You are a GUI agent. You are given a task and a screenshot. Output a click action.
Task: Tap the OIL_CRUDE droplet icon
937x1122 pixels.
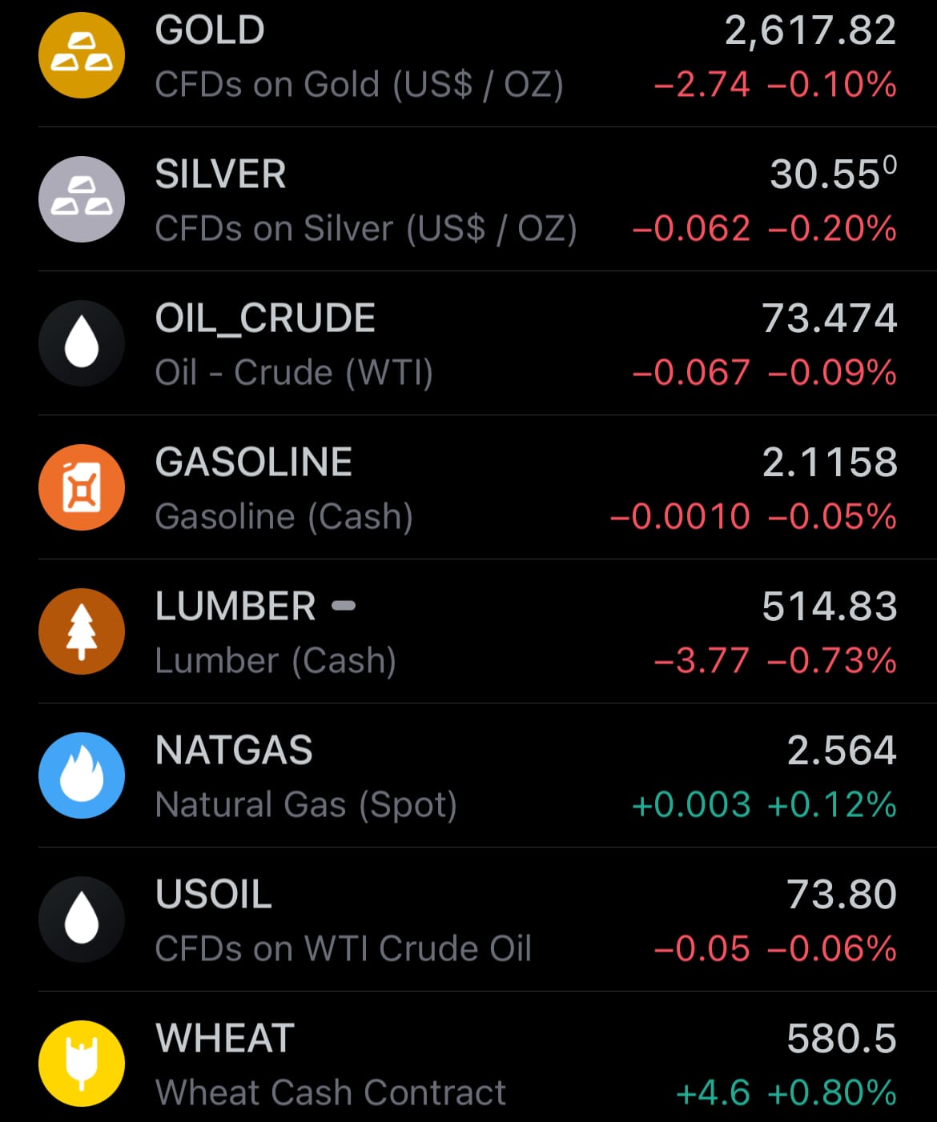(82, 343)
